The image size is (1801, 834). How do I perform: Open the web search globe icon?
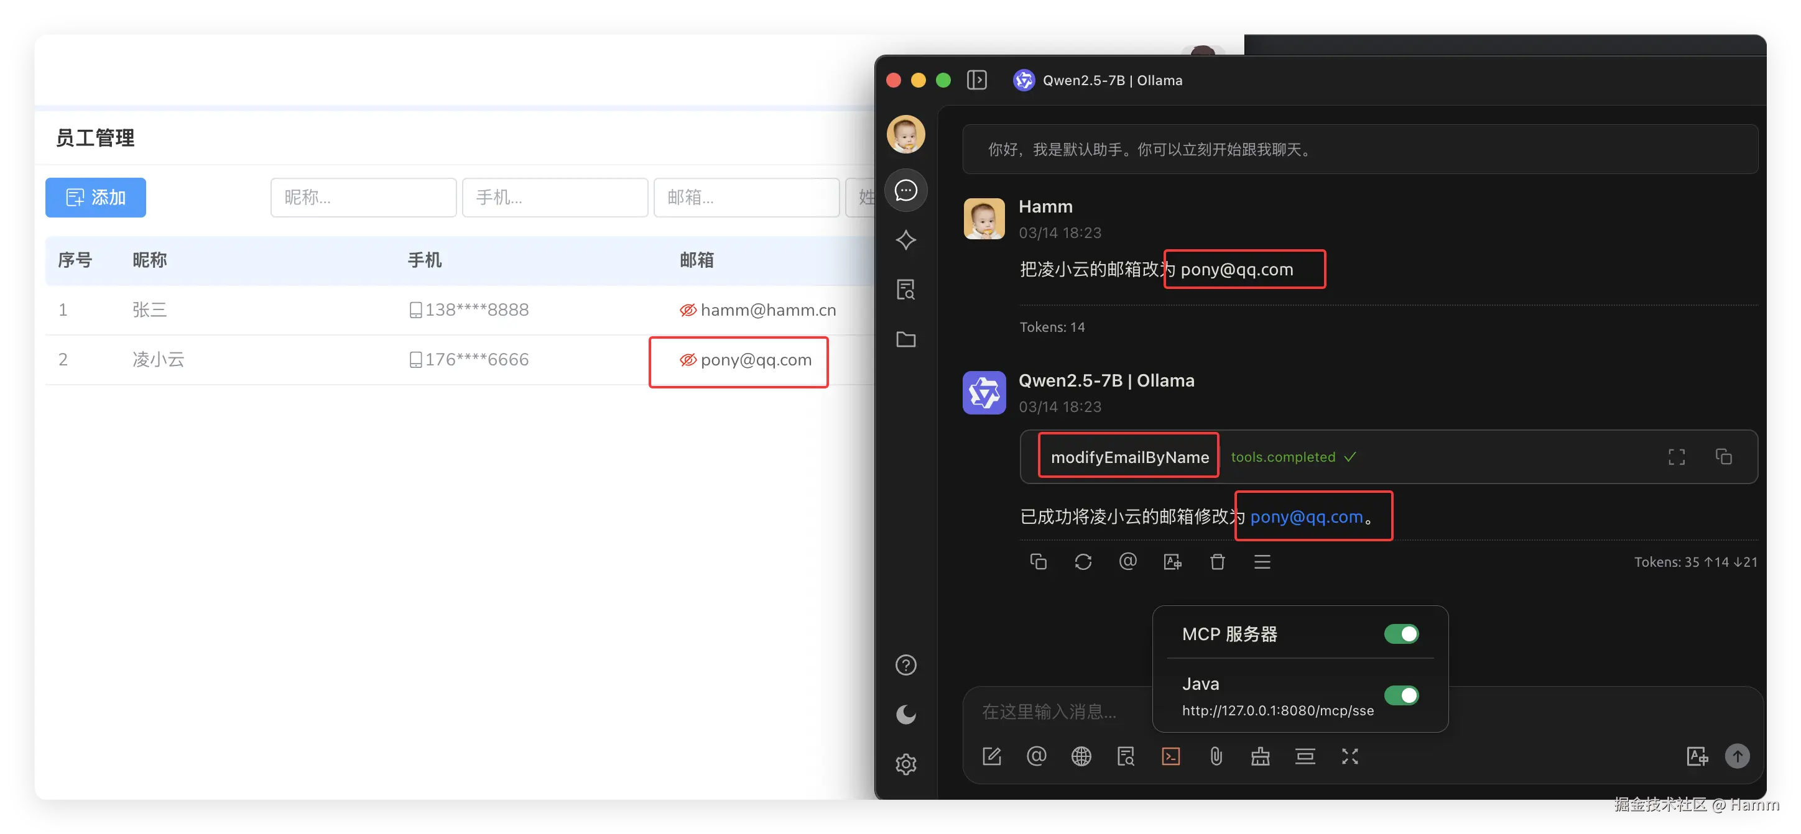[x=1081, y=756]
